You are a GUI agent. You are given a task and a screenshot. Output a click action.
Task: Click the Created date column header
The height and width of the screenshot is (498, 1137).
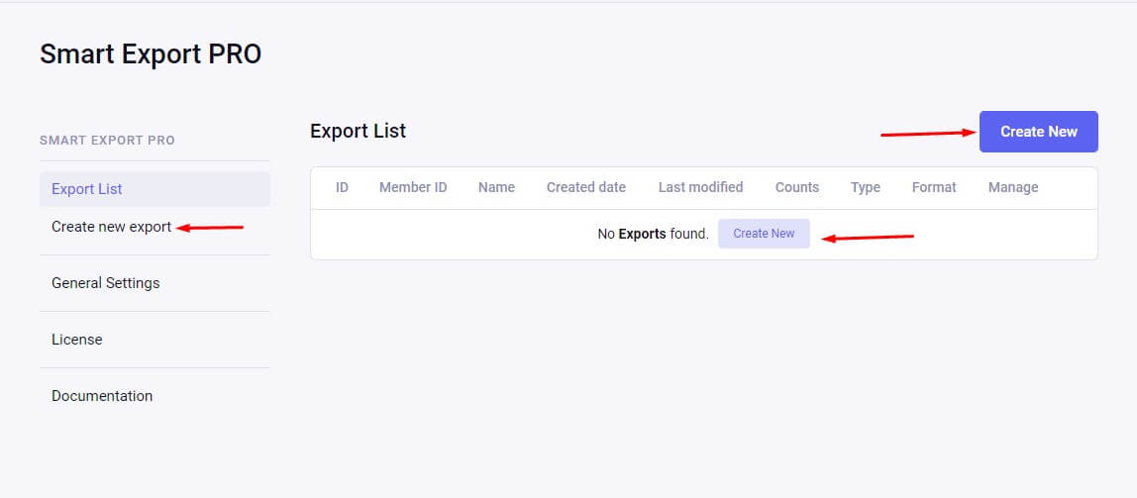pos(586,187)
